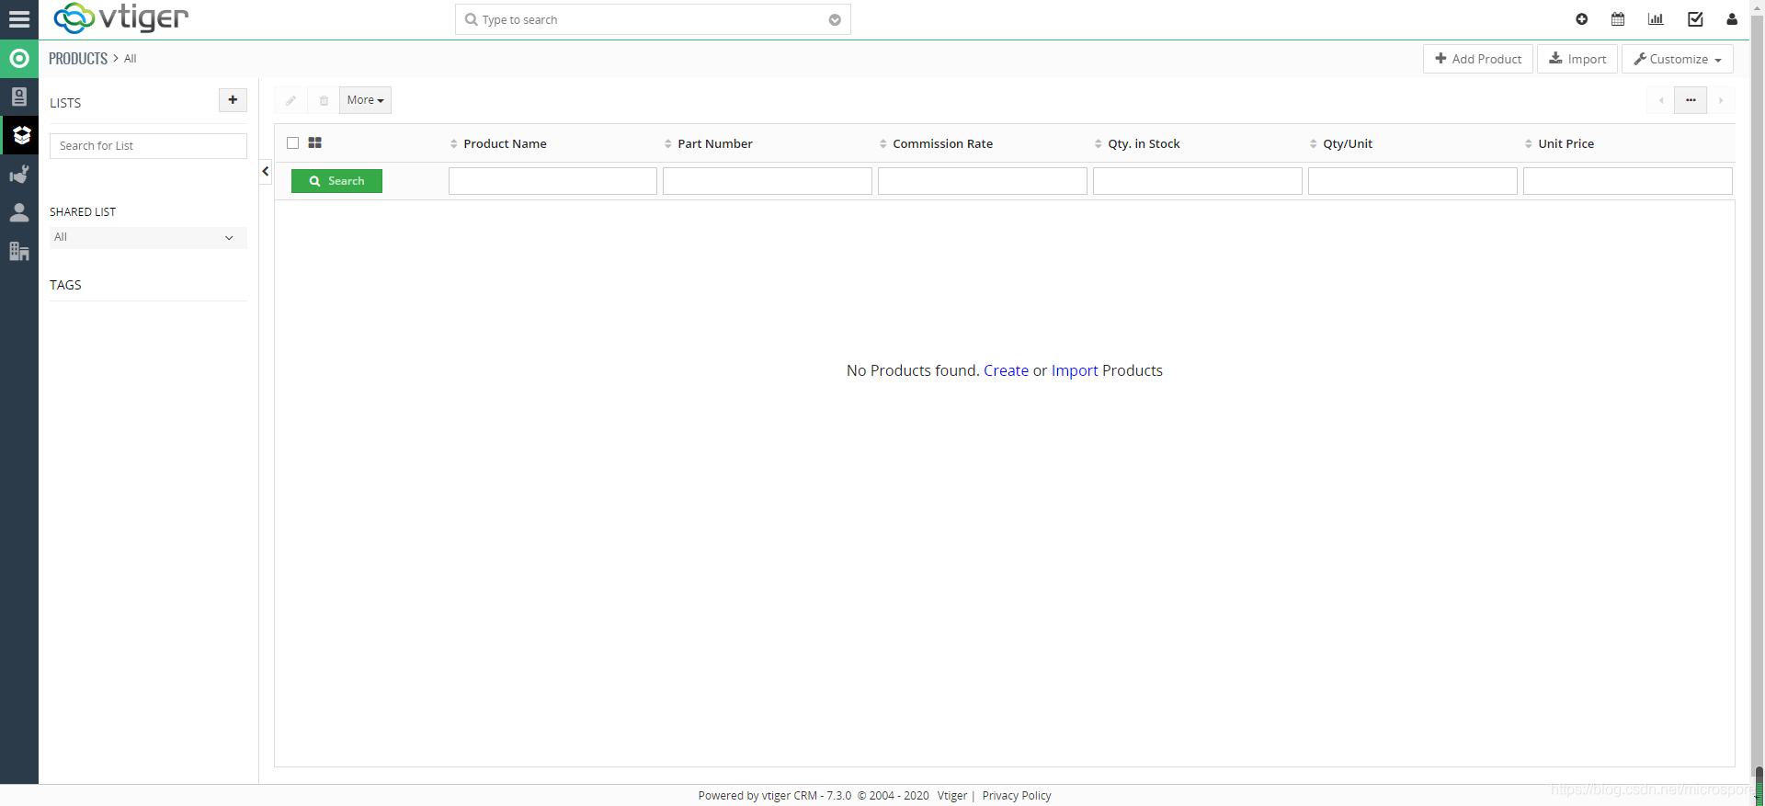Sort by Unit Price column header
Image resolution: width=1765 pixels, height=806 pixels.
pyautogui.click(x=1566, y=143)
